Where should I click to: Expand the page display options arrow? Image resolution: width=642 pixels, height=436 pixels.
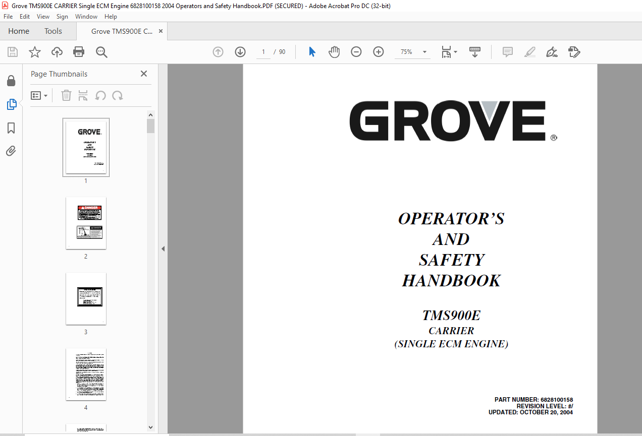455,52
